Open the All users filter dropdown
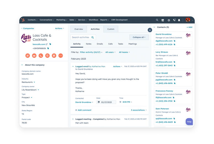The image size is (214, 144). [110, 52]
